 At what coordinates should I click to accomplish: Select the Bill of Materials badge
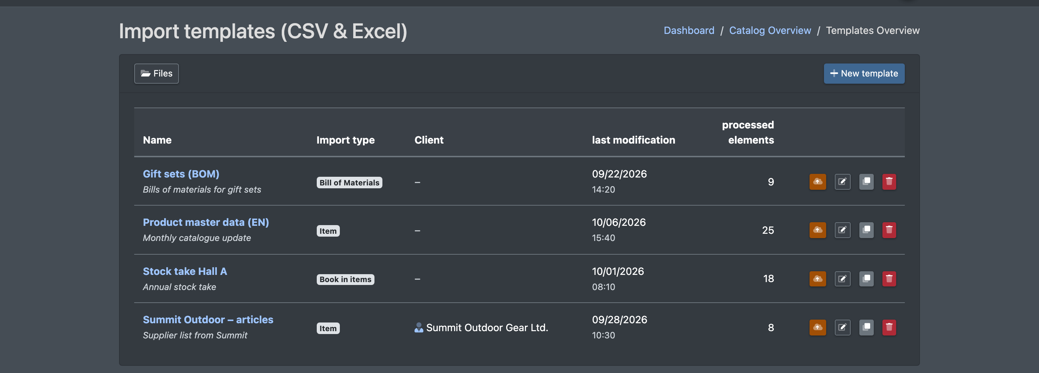click(x=349, y=183)
